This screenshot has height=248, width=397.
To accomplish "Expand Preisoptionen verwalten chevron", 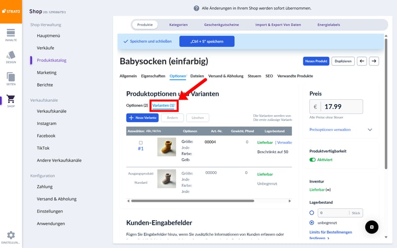I will click(370, 129).
